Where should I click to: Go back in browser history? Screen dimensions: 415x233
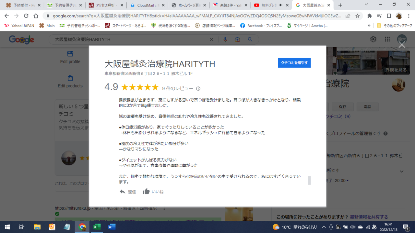[x=7, y=16]
